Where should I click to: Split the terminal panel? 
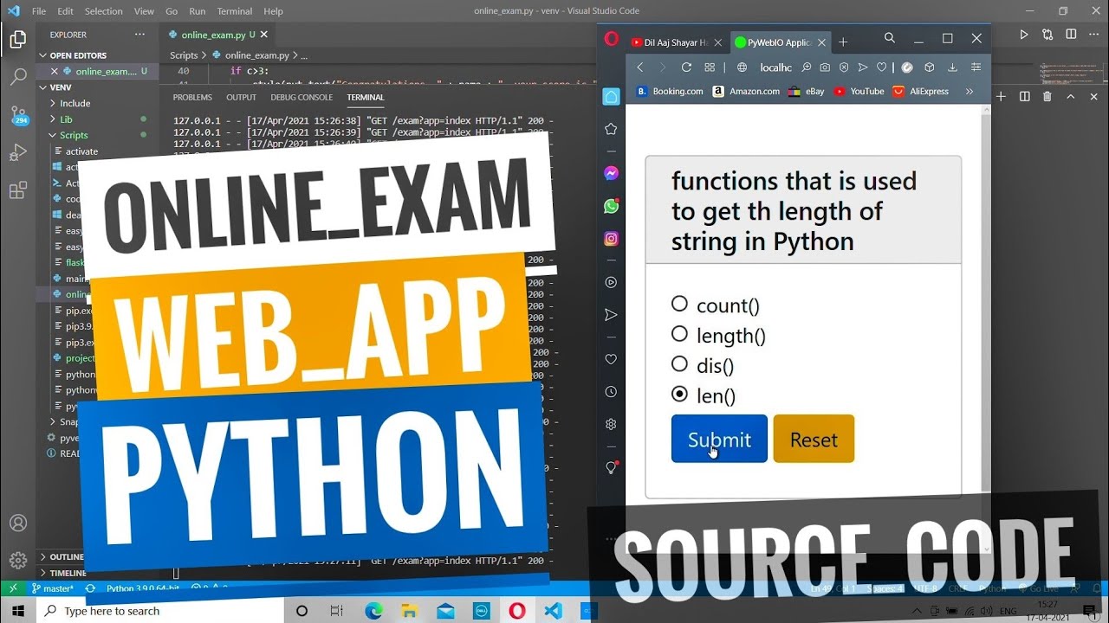click(x=1024, y=97)
